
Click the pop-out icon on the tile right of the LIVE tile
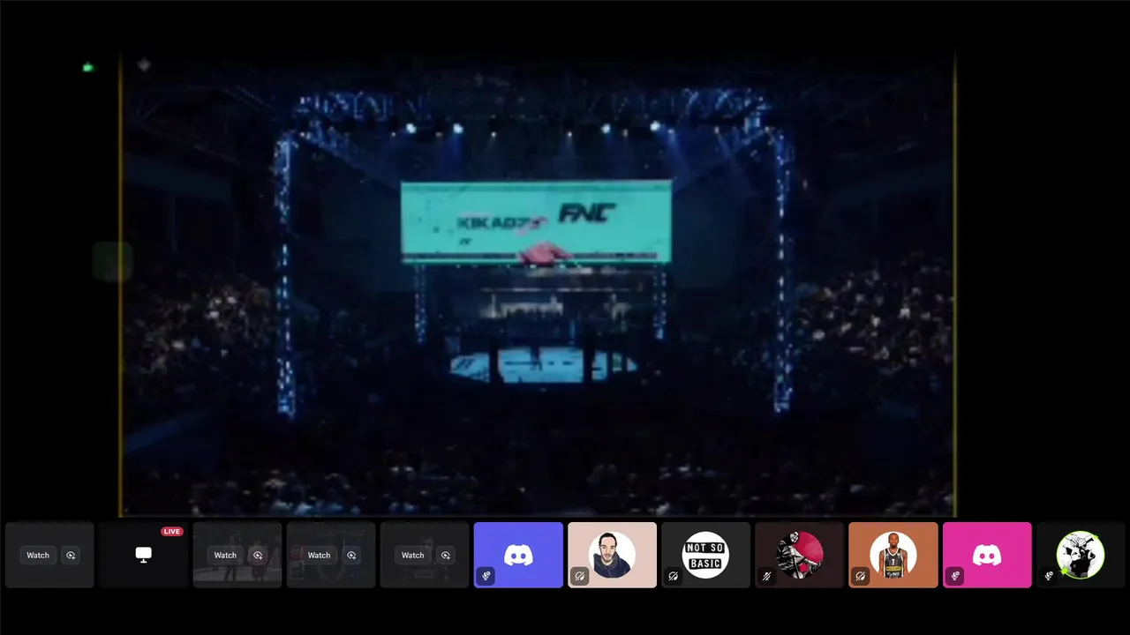point(258,556)
